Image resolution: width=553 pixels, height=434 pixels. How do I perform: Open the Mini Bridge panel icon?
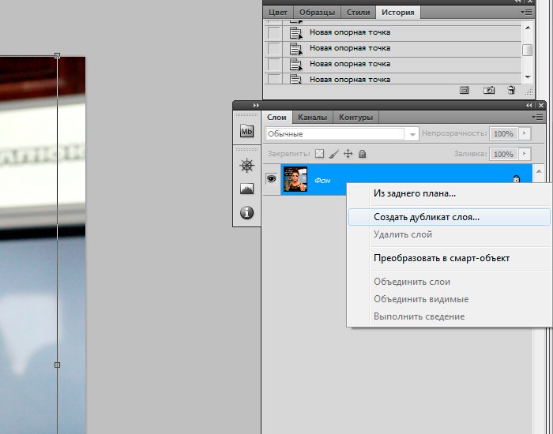coord(246,131)
